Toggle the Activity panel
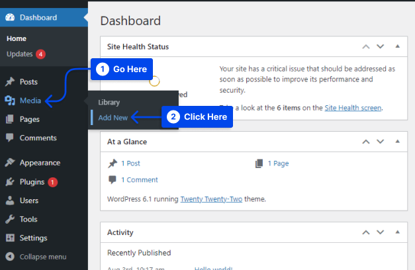Viewport: 415px width, 270px height. click(x=397, y=232)
